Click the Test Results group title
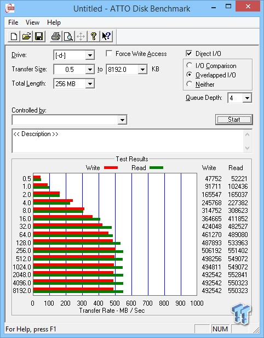Viewport: 264px width, 338px height. (x=132, y=159)
